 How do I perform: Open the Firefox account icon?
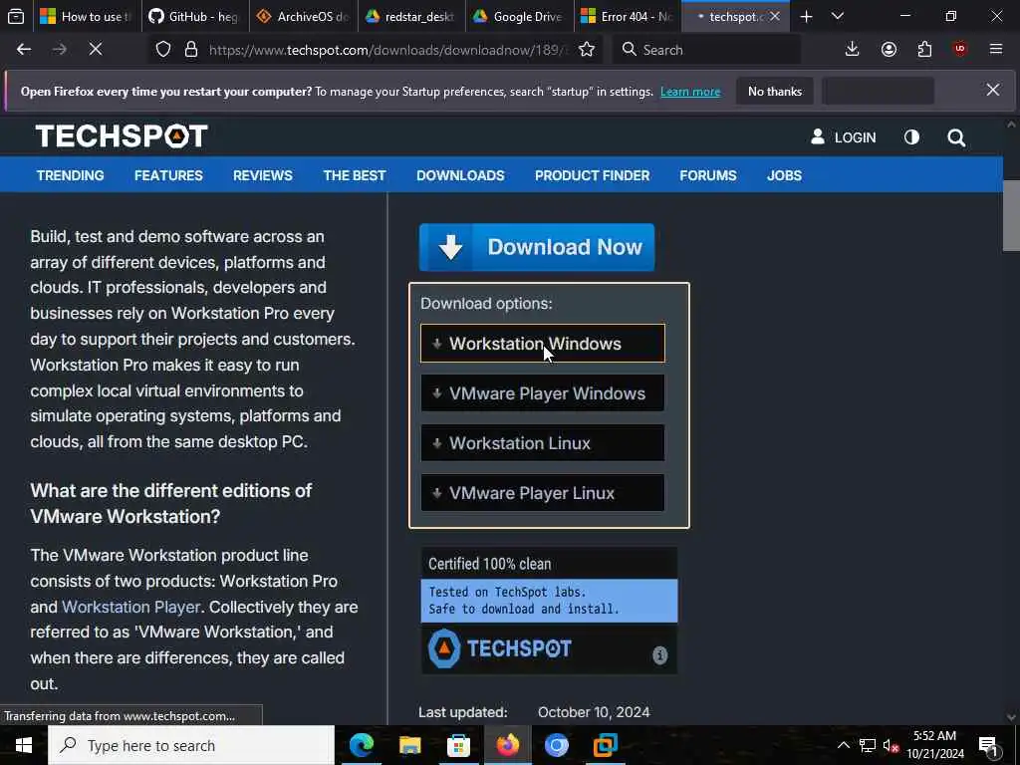tap(889, 50)
